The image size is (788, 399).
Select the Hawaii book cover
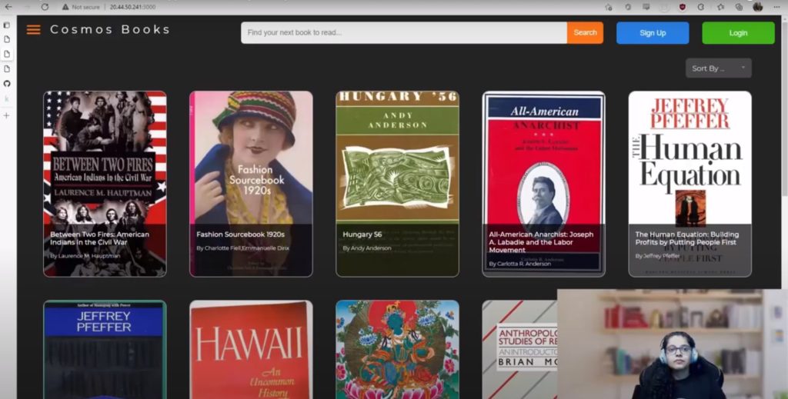pos(251,350)
